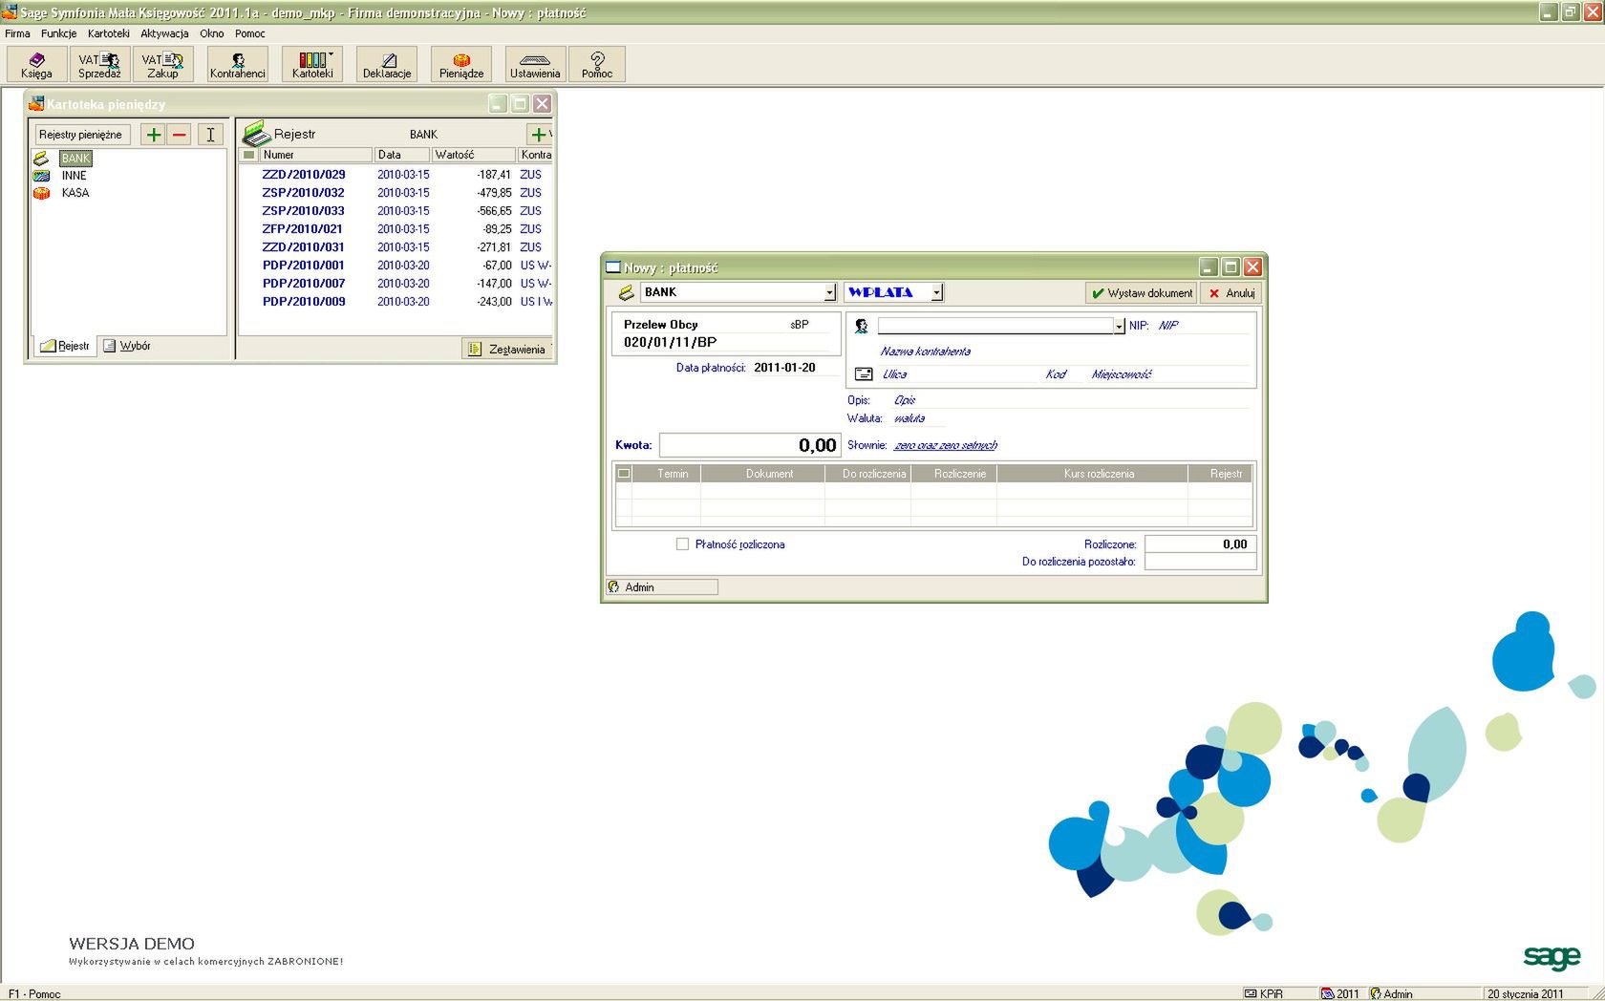Open the Pieniądze toolbar button
Screen dimensions: 1605x1001
coord(461,64)
